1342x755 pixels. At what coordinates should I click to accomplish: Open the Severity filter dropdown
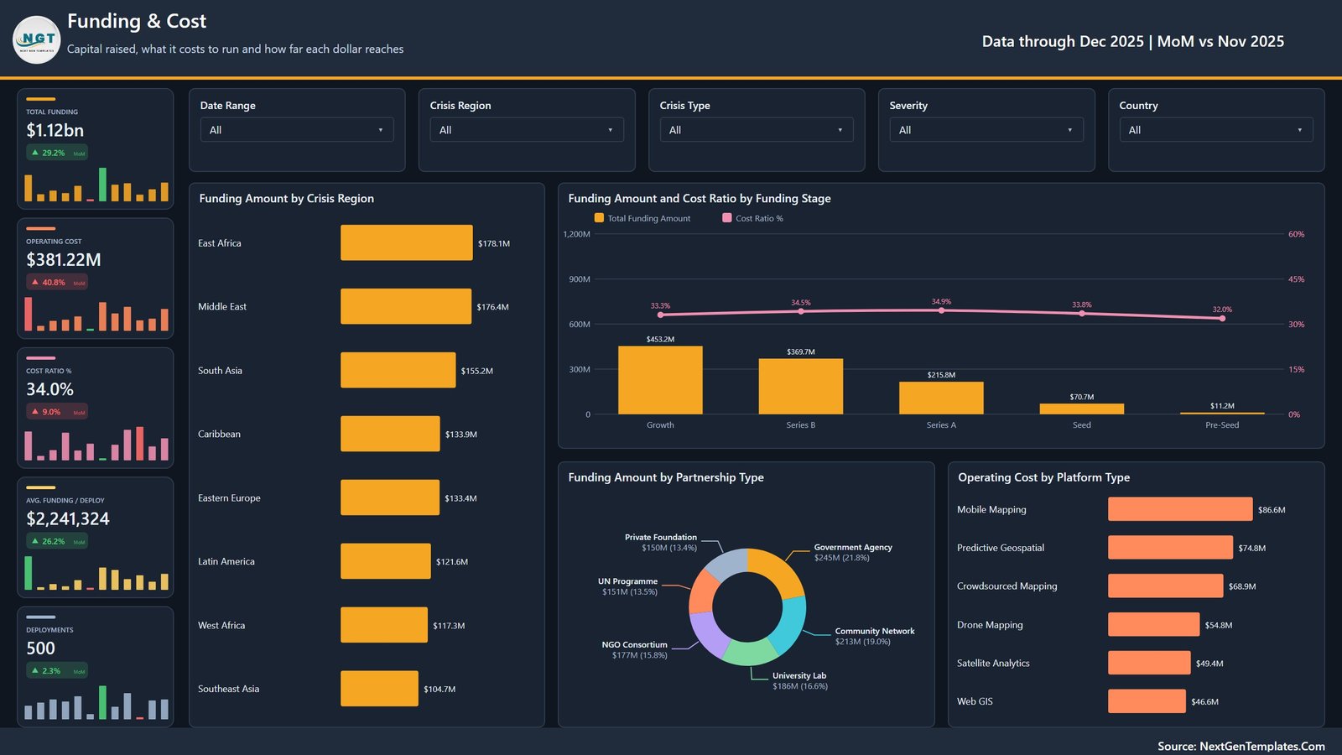pos(986,130)
